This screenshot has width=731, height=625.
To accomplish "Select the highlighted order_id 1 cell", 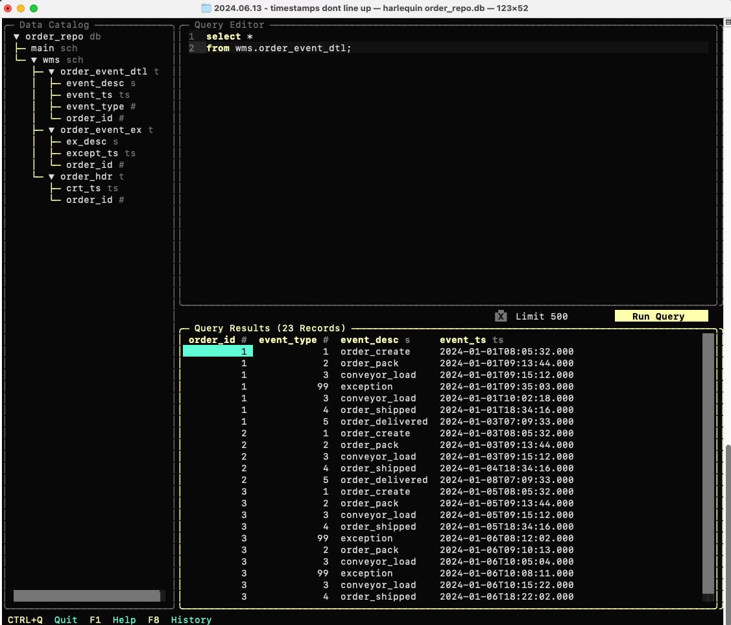I will (218, 351).
